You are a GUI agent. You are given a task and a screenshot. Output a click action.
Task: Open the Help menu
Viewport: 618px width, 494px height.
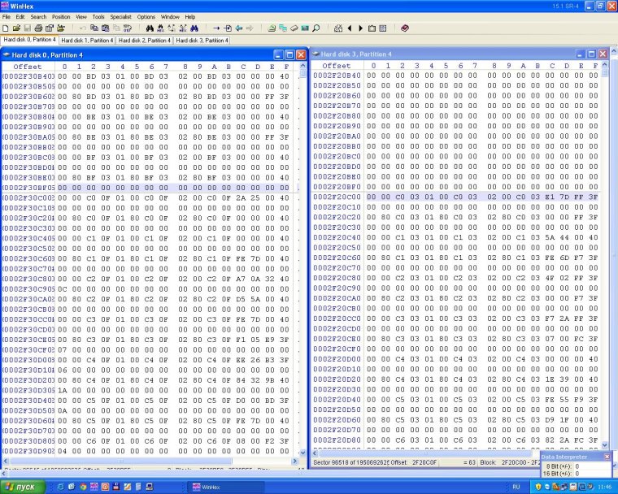click(190, 17)
